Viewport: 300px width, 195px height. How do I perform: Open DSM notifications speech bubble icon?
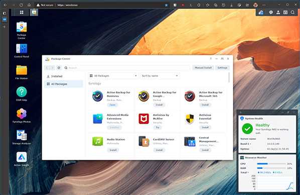click(x=271, y=13)
